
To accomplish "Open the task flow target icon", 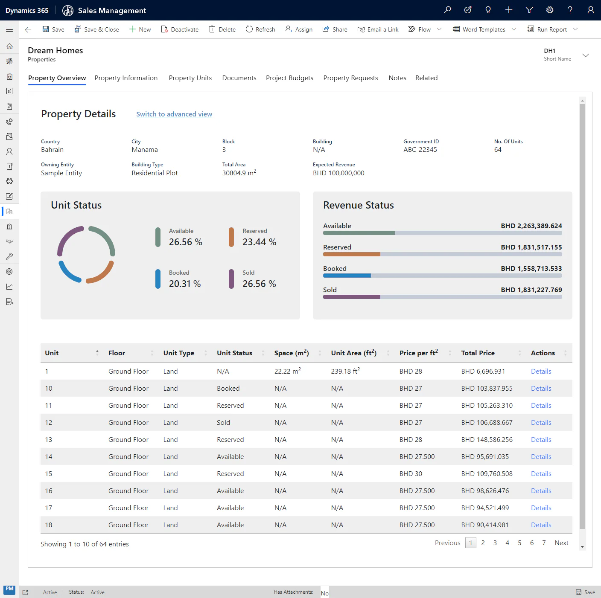I will pos(468,10).
